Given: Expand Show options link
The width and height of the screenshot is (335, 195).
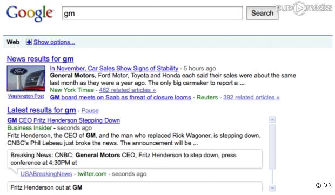Looking at the screenshot, I should 54,42.
